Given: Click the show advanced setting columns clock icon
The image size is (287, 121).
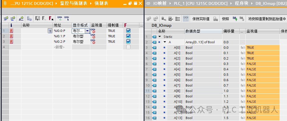Looking at the screenshot, I should [x=29, y=18].
